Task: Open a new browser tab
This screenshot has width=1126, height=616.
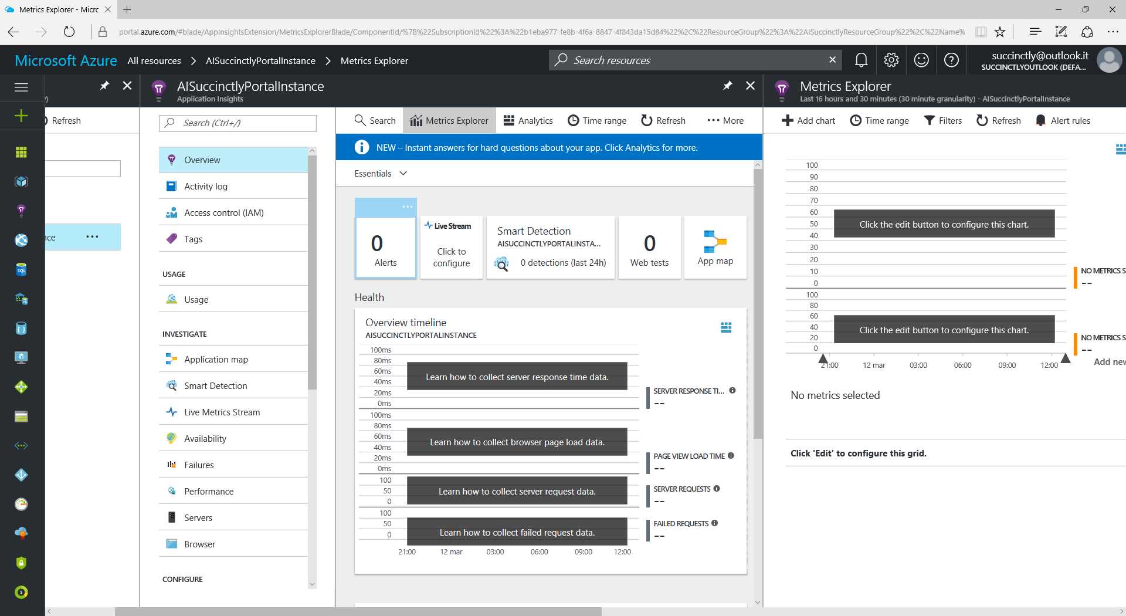Action: (127, 9)
